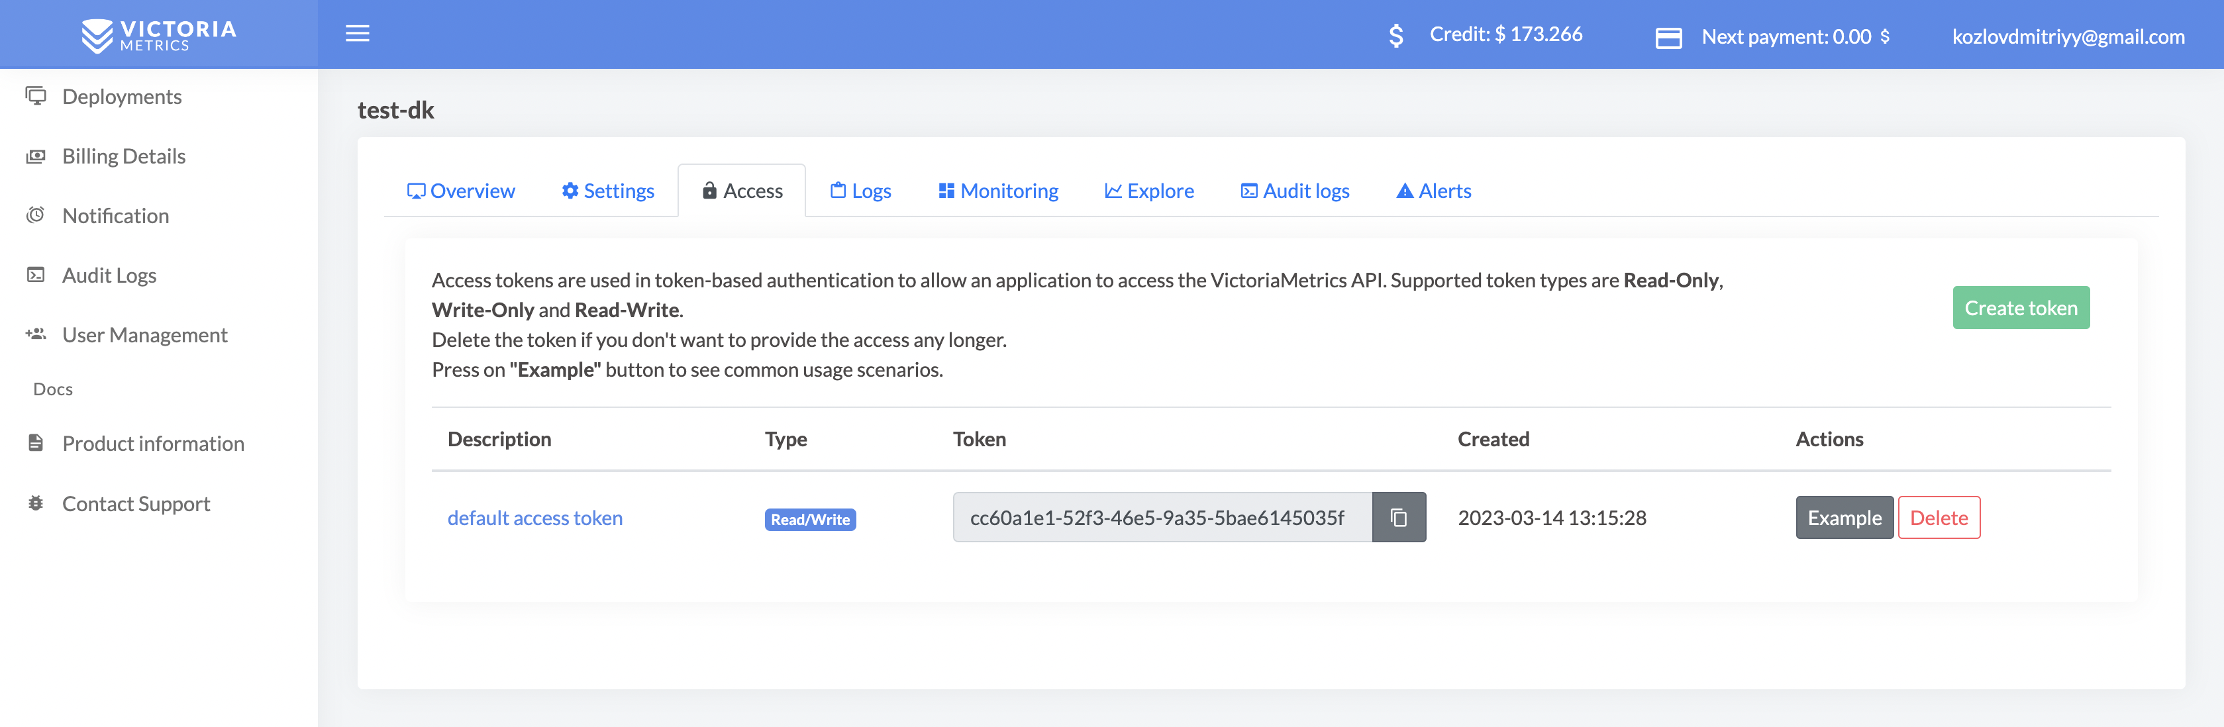
Task: Click the Description column header
Action: click(x=499, y=438)
